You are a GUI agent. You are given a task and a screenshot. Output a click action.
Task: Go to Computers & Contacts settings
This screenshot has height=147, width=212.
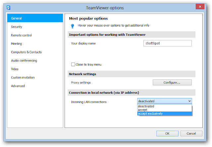(x=35, y=52)
